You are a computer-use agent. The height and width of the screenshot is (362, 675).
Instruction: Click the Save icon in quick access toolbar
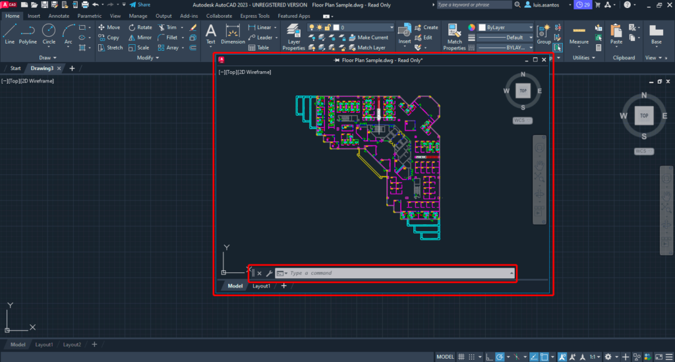click(x=44, y=5)
